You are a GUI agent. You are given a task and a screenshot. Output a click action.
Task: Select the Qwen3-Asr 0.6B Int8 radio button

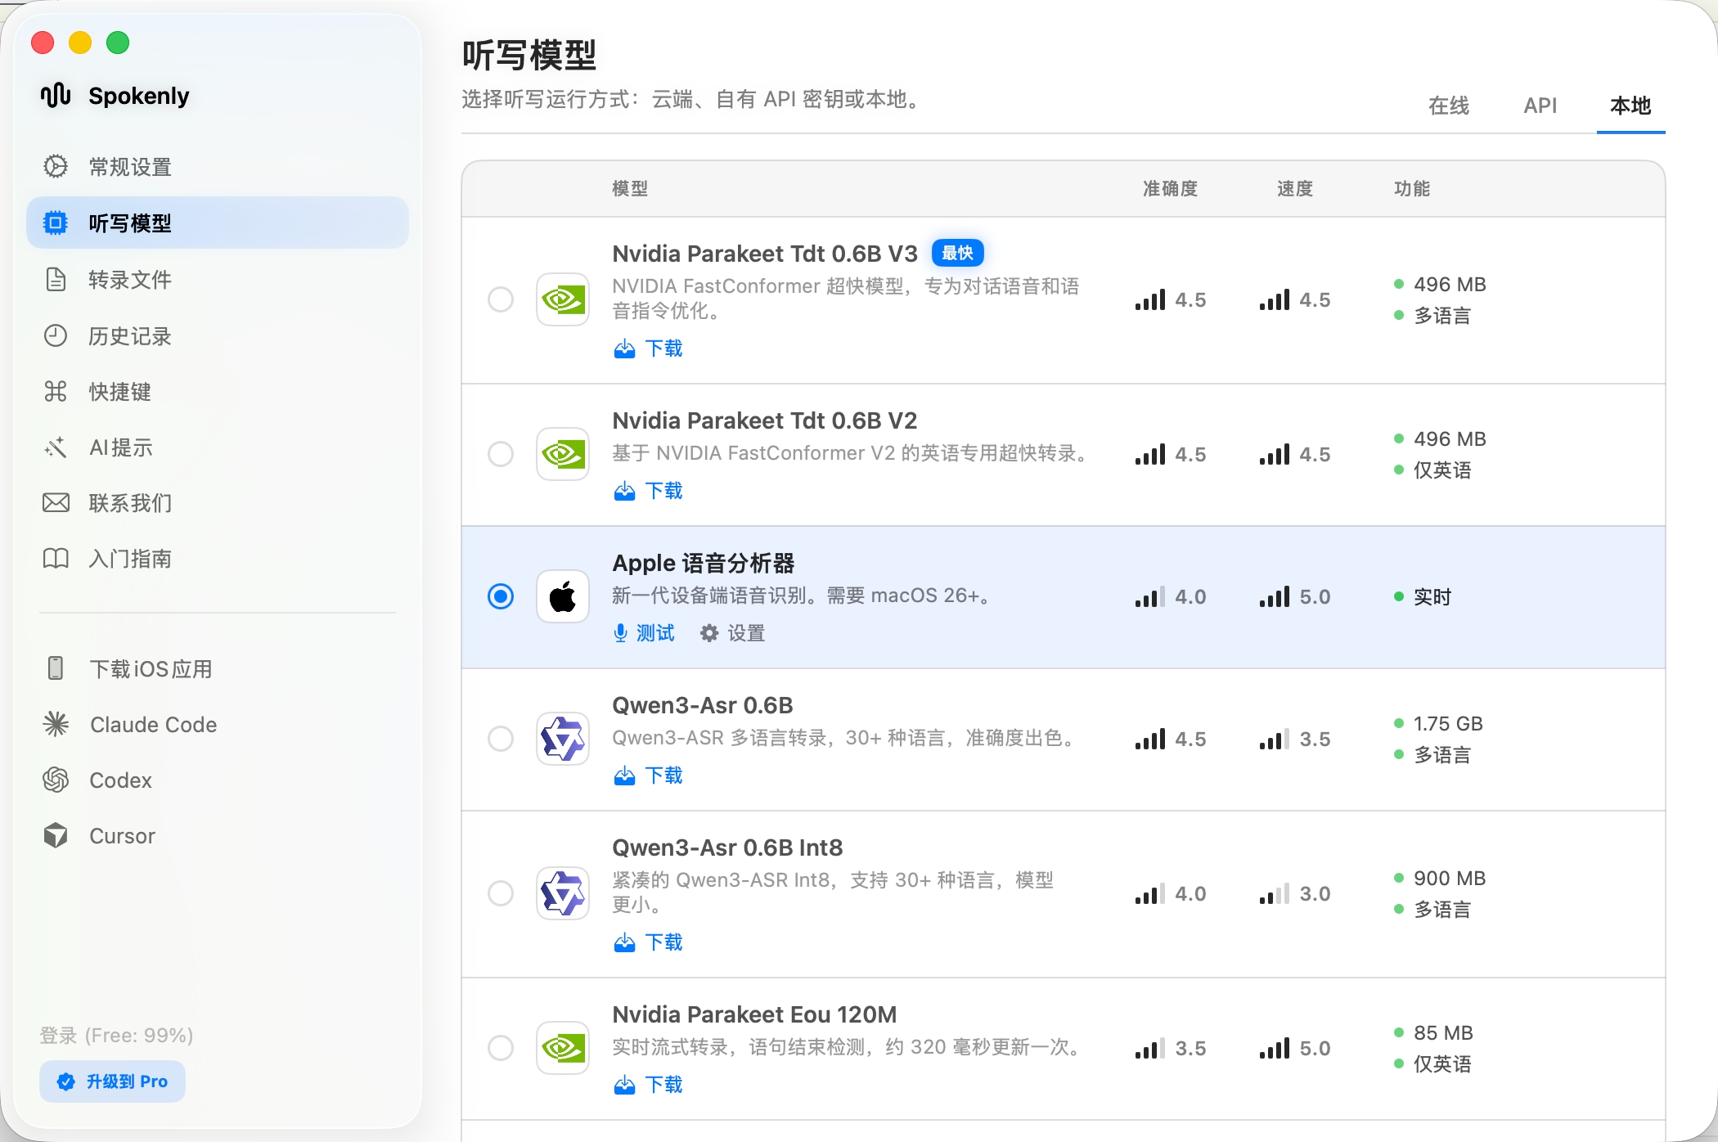pos(501,893)
